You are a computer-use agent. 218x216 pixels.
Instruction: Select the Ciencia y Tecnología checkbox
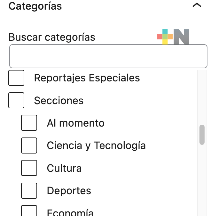[29, 145]
